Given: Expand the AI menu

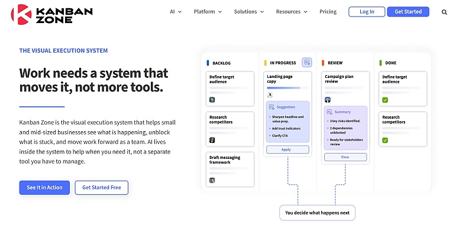Looking at the screenshot, I should 176,12.
